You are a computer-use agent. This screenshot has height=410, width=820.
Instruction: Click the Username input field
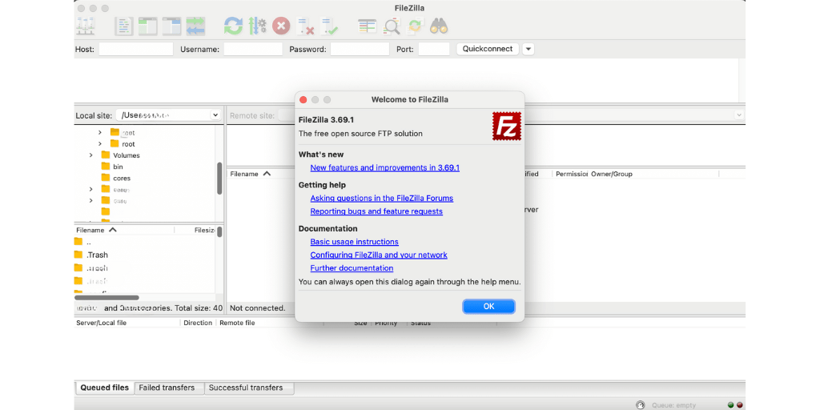(253, 49)
